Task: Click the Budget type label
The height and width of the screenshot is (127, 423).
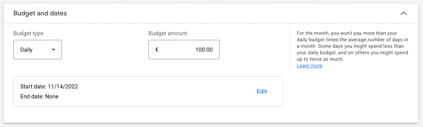Action: 28,33
